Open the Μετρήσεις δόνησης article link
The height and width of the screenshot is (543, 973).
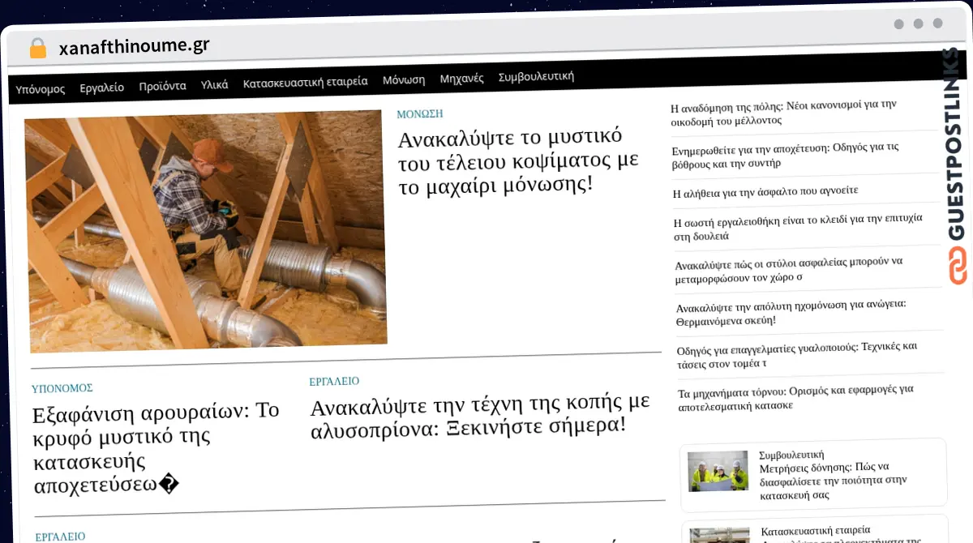point(833,481)
